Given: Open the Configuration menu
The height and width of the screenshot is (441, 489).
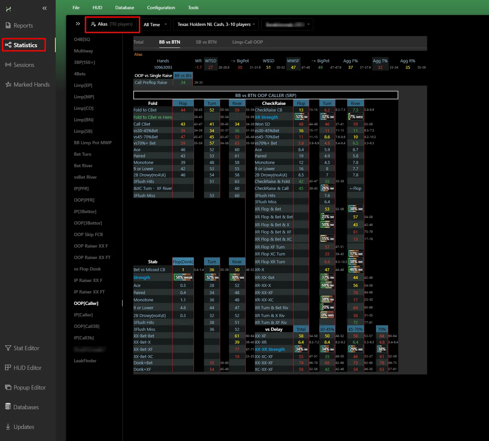Looking at the screenshot, I should [161, 8].
